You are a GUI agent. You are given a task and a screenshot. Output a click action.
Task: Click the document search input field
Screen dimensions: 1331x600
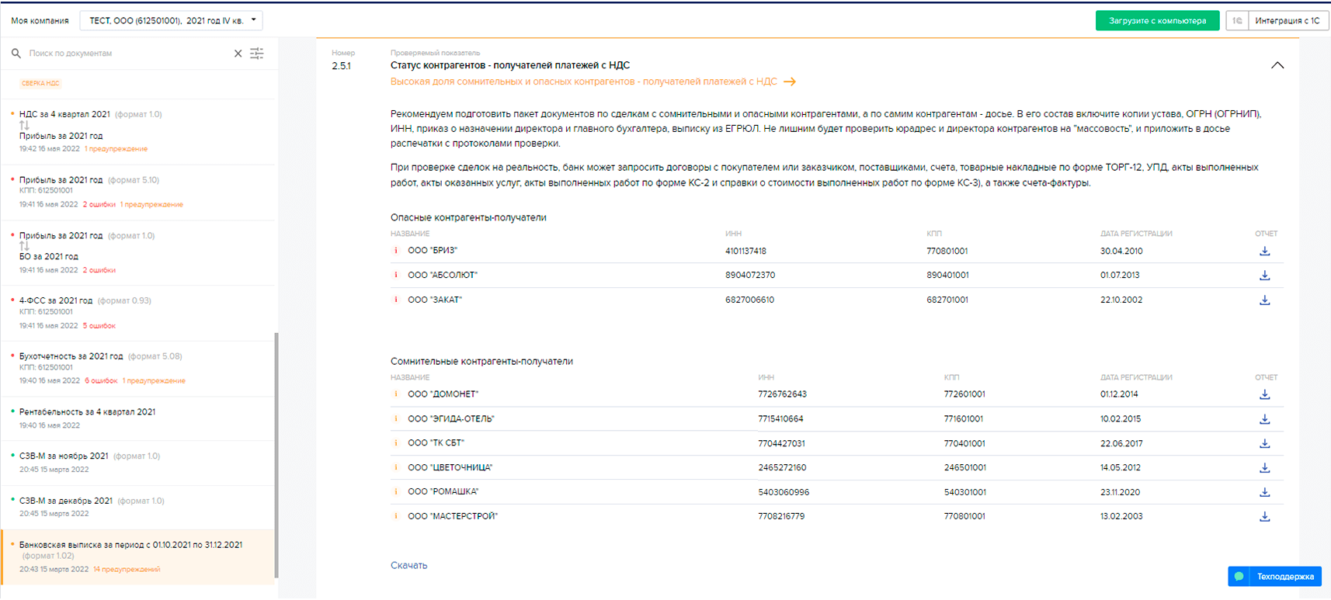click(124, 54)
